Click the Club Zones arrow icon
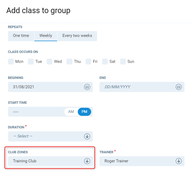Viewport: 192px width, 180px height. click(87, 161)
